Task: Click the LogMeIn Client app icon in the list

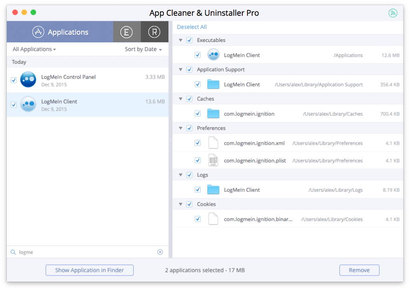Action: [28, 104]
